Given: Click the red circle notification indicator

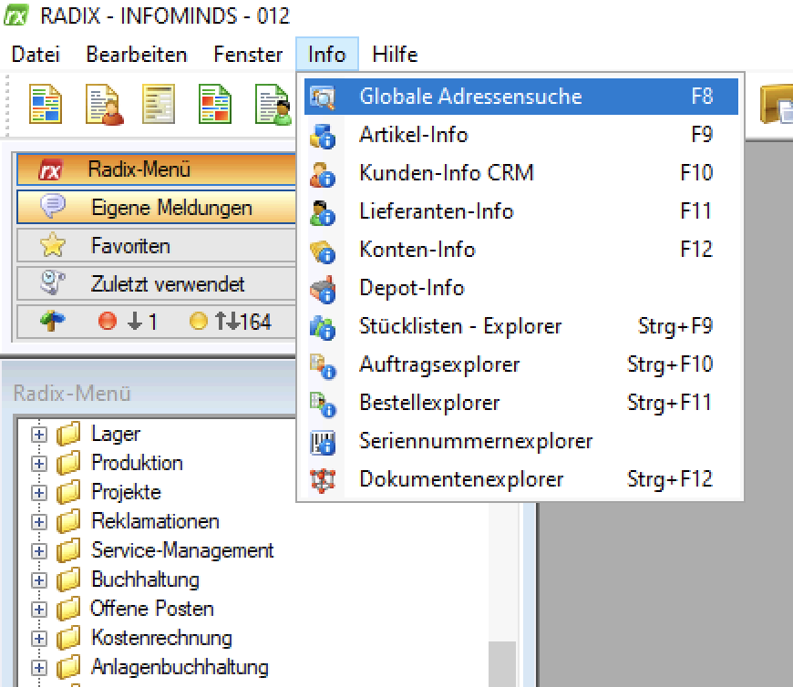Looking at the screenshot, I should [108, 321].
